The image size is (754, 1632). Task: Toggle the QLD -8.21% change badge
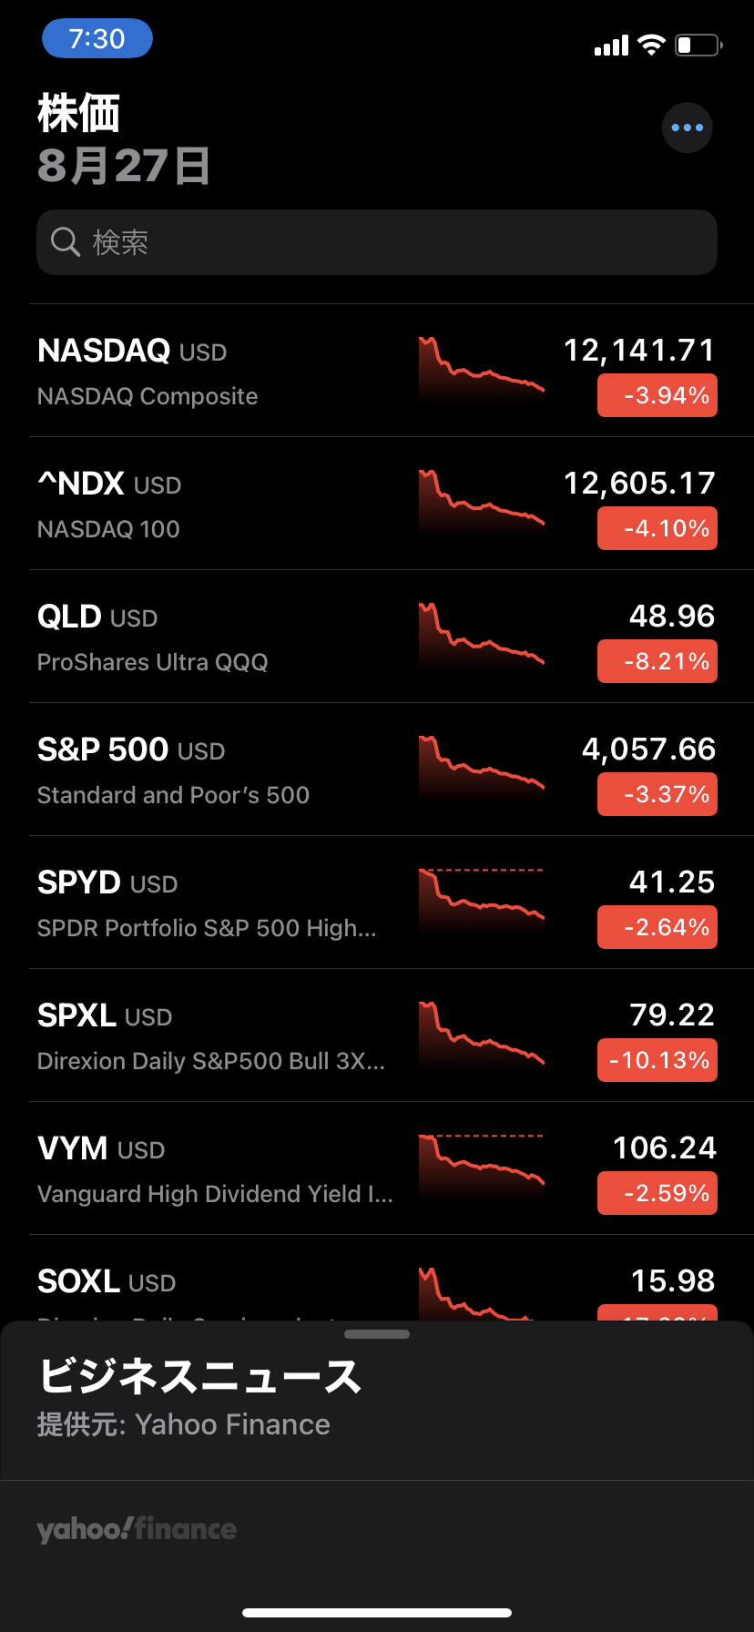tap(657, 661)
